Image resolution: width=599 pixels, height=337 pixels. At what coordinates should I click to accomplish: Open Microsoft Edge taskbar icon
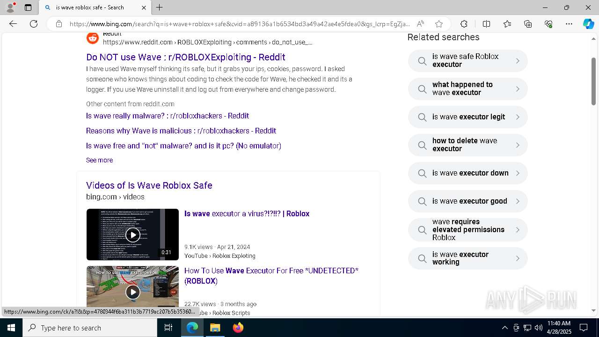click(x=192, y=328)
